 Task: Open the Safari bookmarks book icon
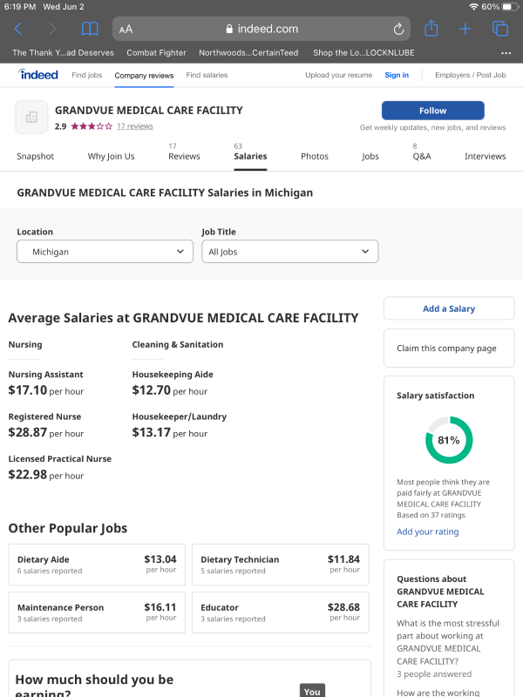[x=90, y=29]
